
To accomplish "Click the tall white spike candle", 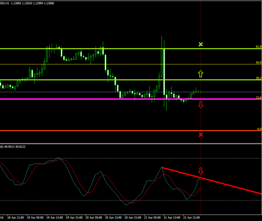I will point(164,72).
